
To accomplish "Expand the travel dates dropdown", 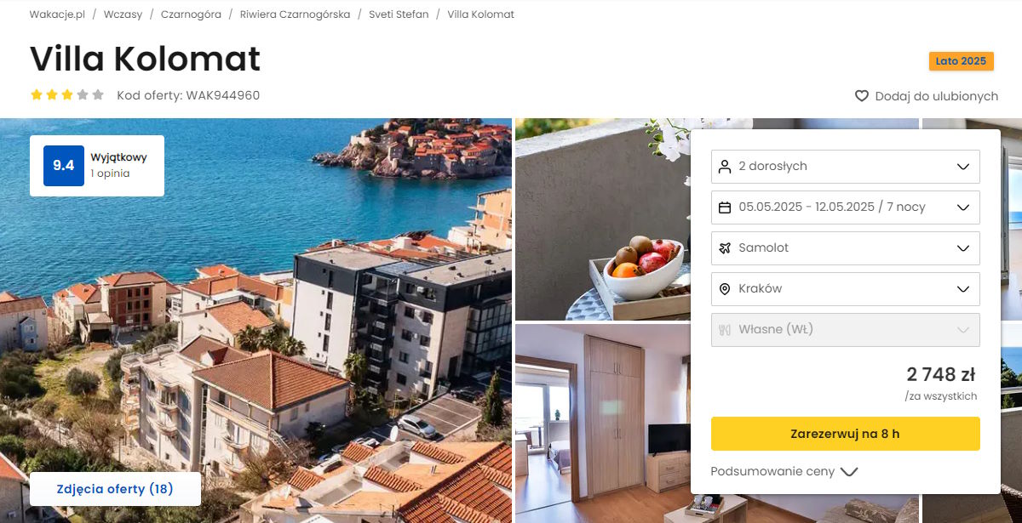I will 846,207.
